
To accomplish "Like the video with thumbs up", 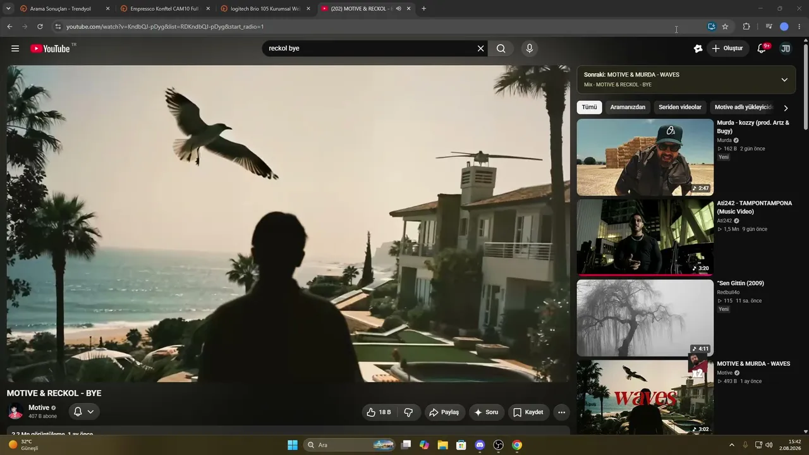I will [379, 412].
